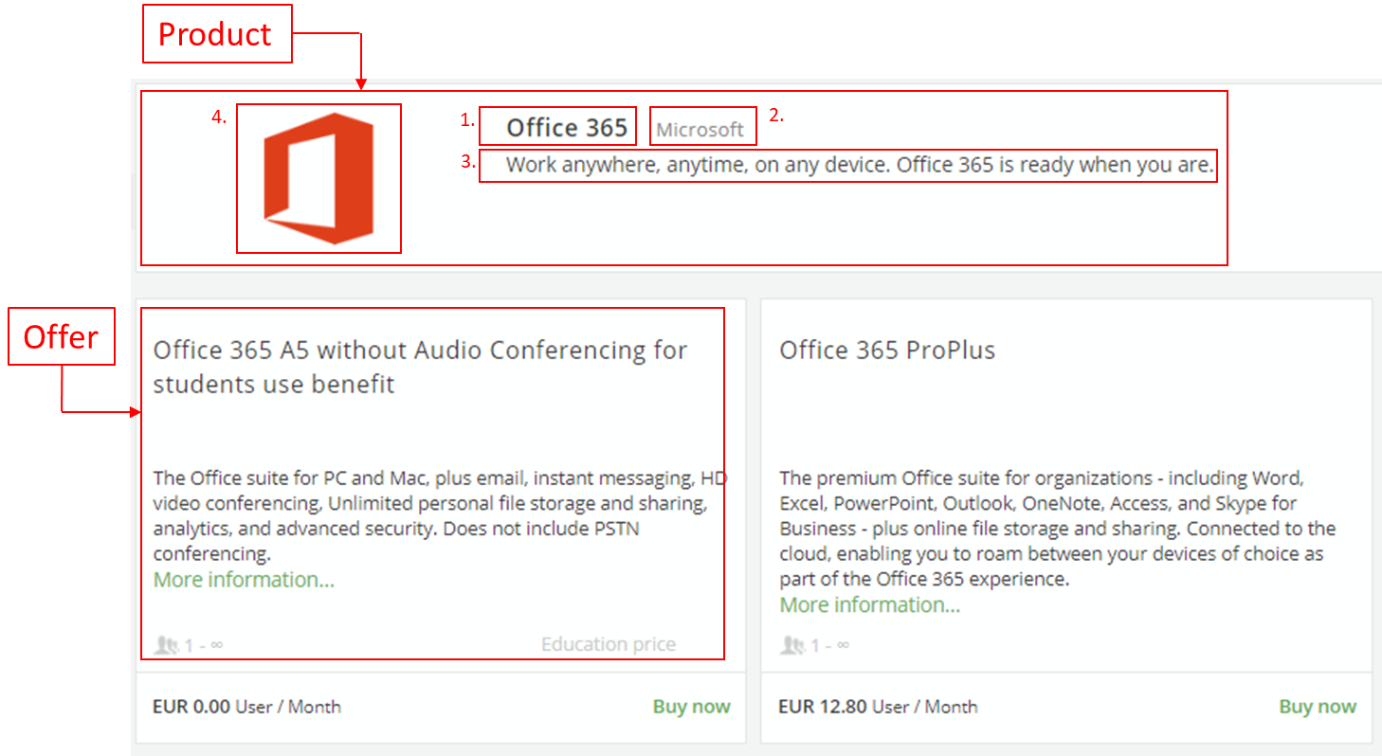Open the Office 365 A5 without Audio Conferencing offer title
Viewport: 1382px width, 756px height.
[x=421, y=367]
